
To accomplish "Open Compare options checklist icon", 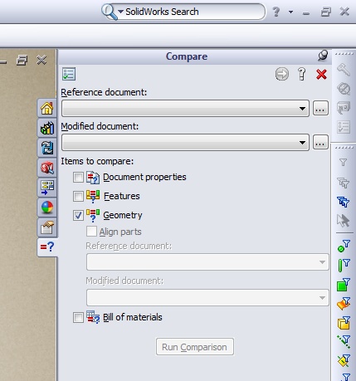I will (x=69, y=74).
